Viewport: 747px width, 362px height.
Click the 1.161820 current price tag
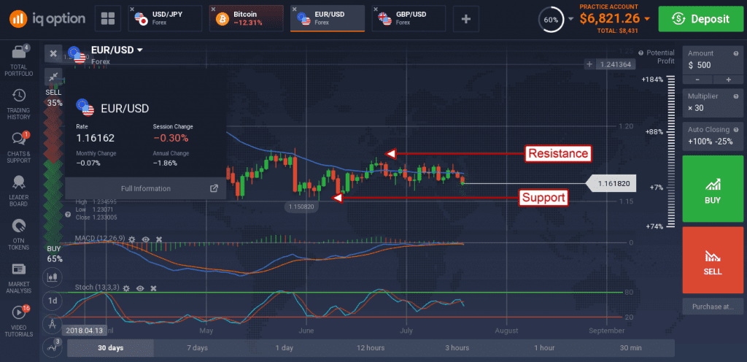(x=614, y=183)
